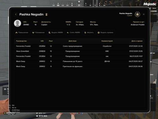Click the Отработал comment cell

pyautogui.click(x=107, y=46)
